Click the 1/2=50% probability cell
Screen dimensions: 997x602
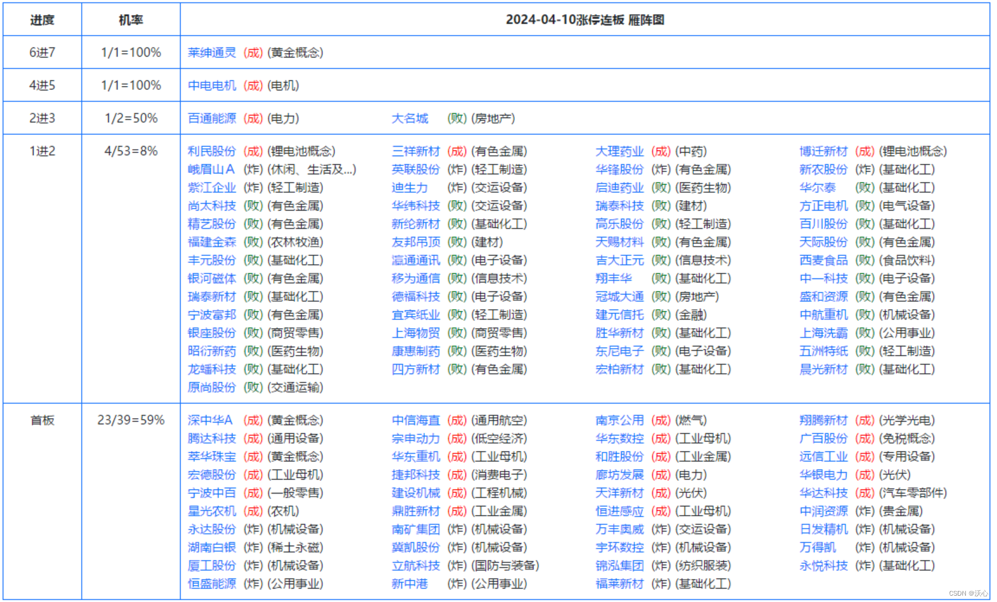[131, 118]
